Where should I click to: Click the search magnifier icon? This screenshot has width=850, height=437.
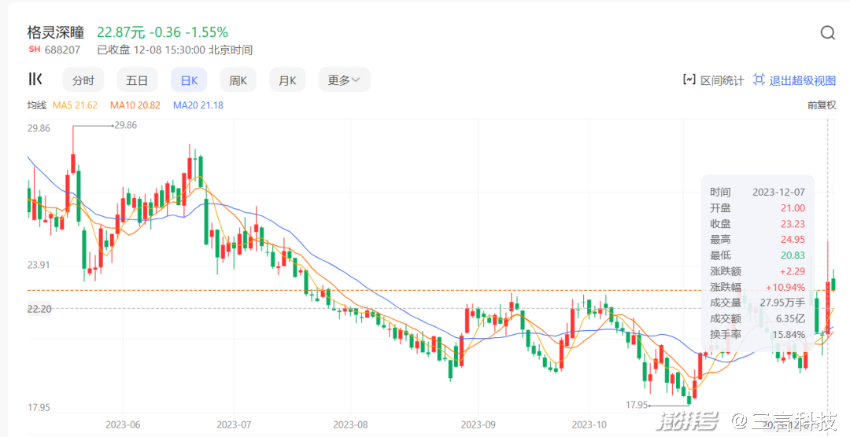point(827,32)
